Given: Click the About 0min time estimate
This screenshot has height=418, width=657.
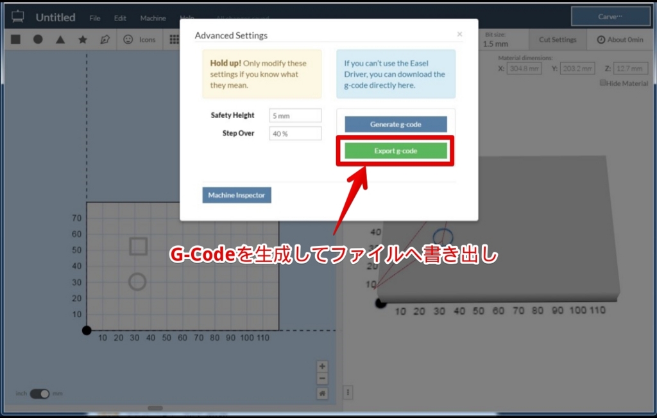Looking at the screenshot, I should 620,39.
